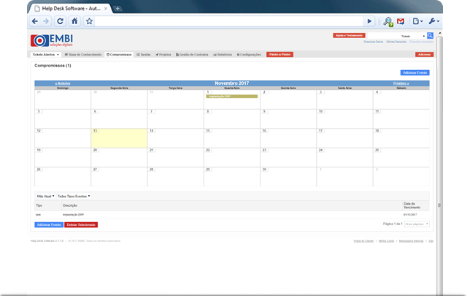Open the items per page dropdown
The width and height of the screenshot is (467, 296).
tap(417, 224)
